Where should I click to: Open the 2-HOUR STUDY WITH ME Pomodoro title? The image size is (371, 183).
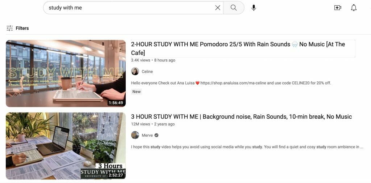tap(238, 48)
